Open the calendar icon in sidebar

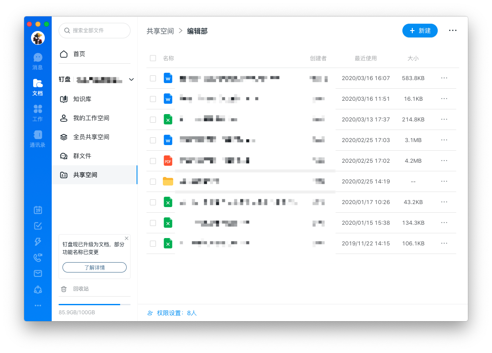pyautogui.click(x=38, y=210)
